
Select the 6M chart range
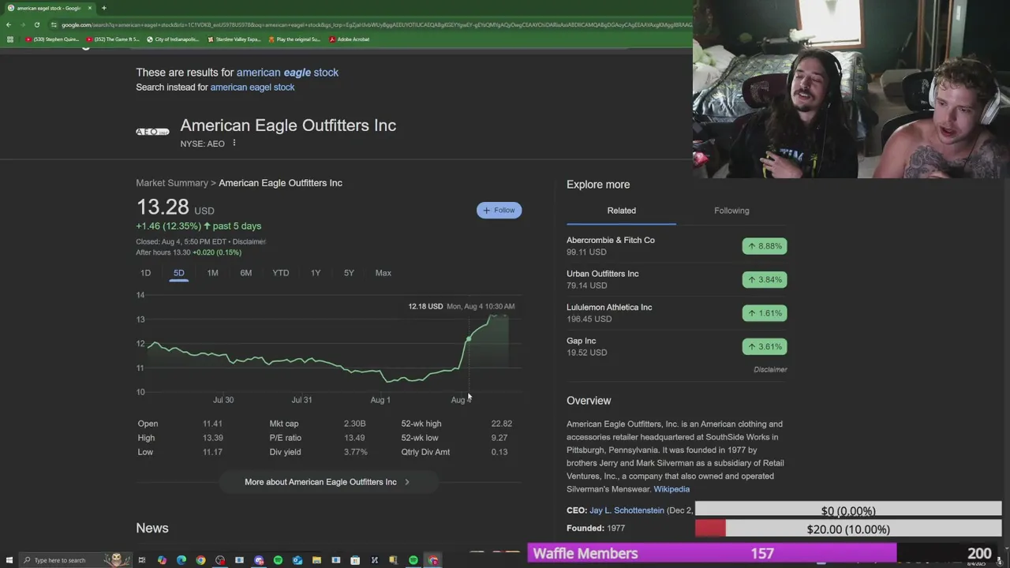coord(246,273)
